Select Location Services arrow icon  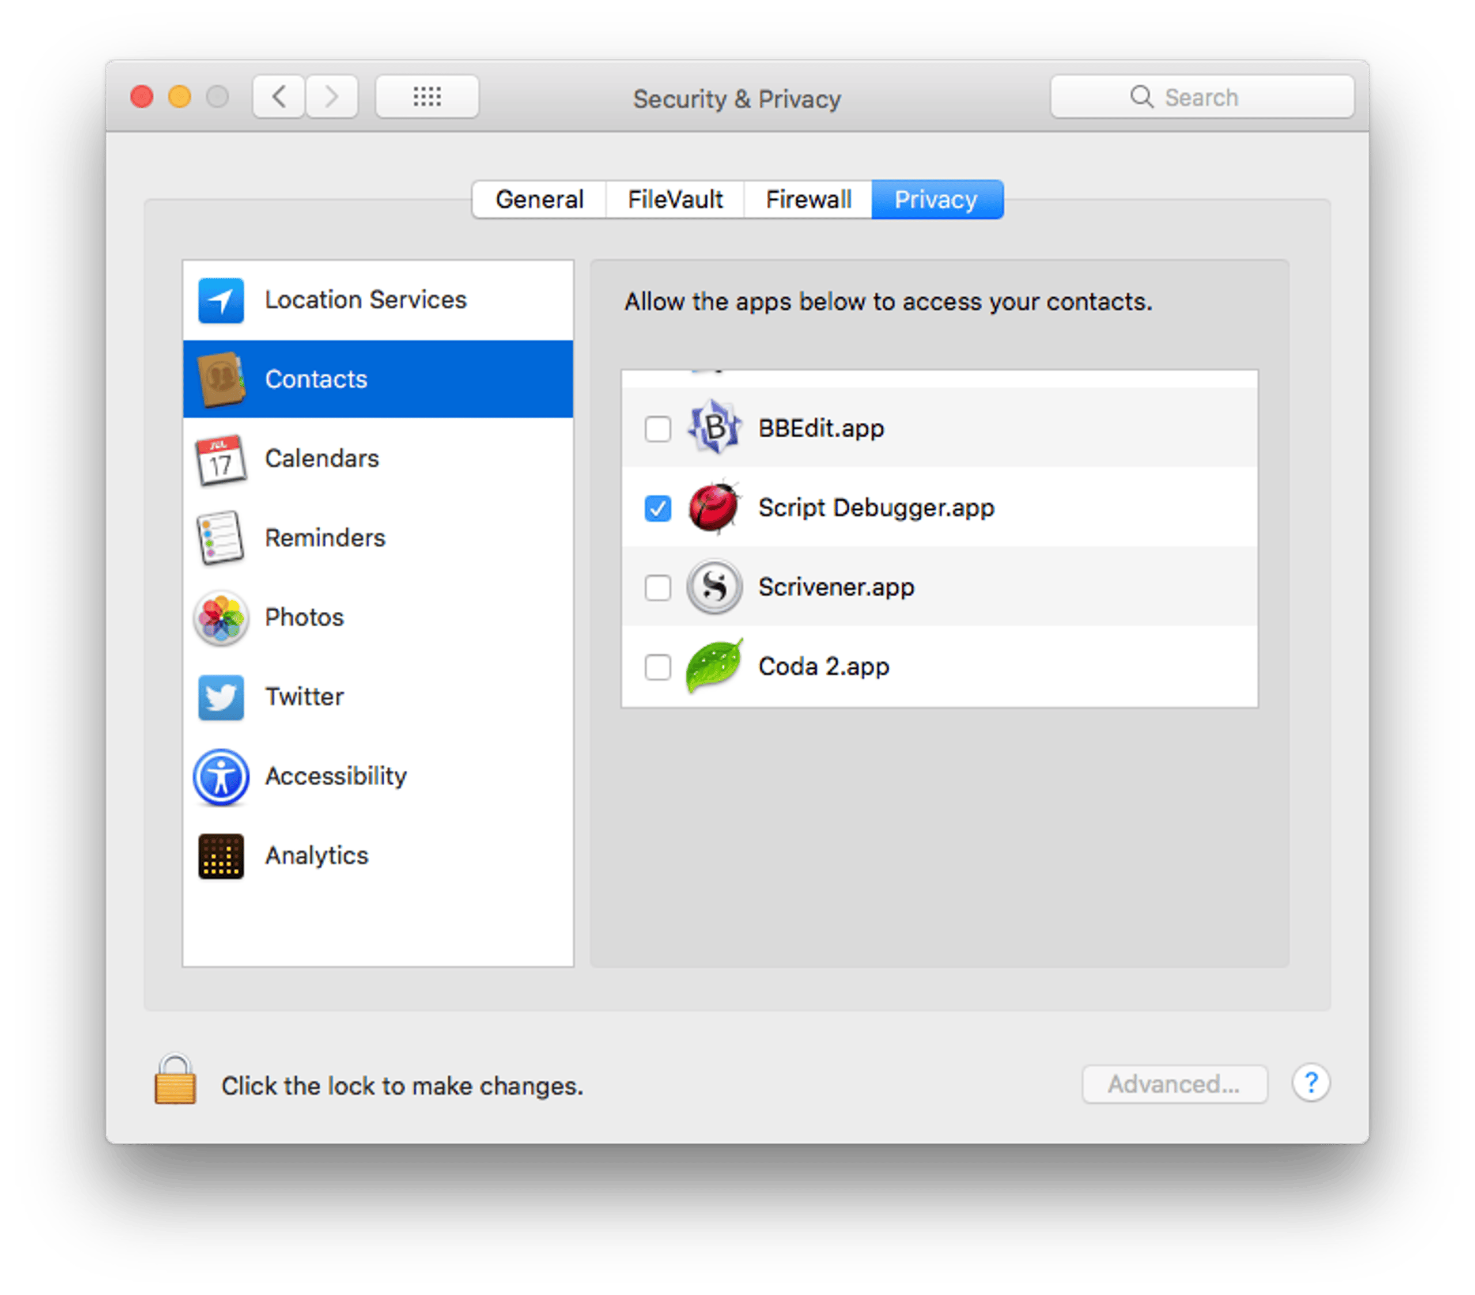point(221,300)
